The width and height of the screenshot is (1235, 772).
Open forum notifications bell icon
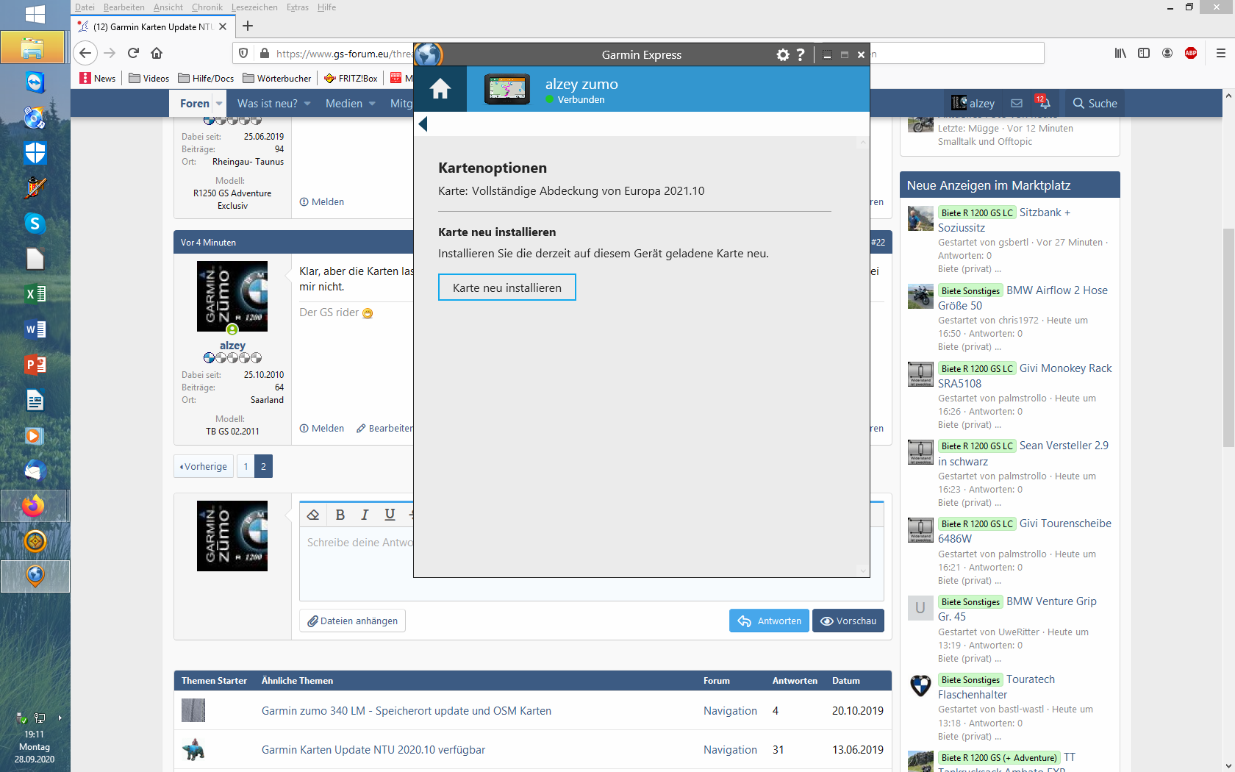[x=1043, y=104]
